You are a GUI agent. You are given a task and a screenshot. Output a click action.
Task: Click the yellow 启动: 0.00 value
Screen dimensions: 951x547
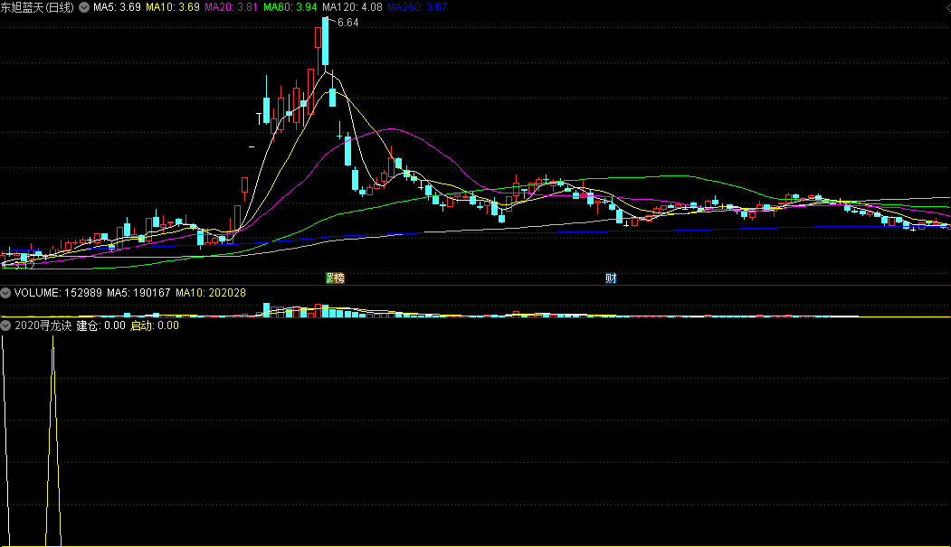pyautogui.click(x=155, y=325)
